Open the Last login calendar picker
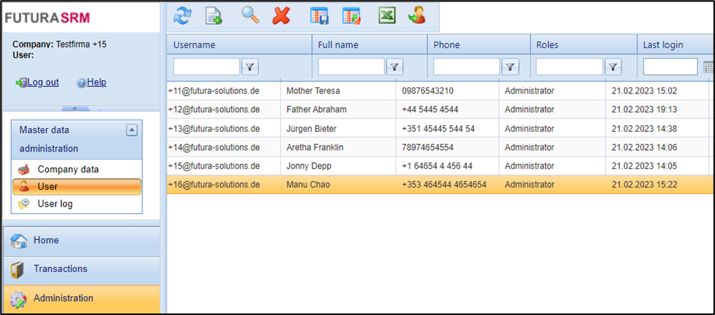715x315 pixels. pos(708,67)
